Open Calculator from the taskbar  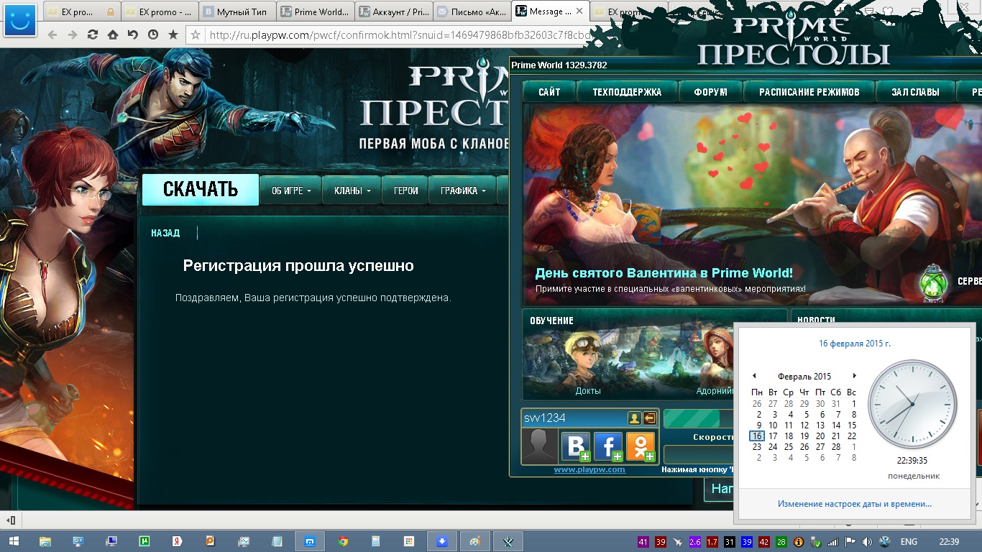(x=375, y=541)
